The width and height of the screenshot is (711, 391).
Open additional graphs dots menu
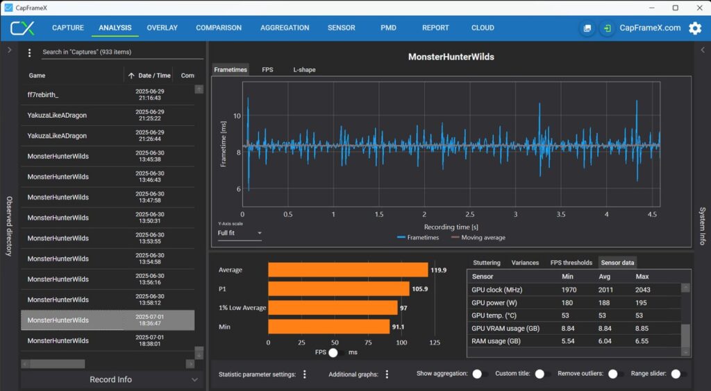pyautogui.click(x=387, y=374)
